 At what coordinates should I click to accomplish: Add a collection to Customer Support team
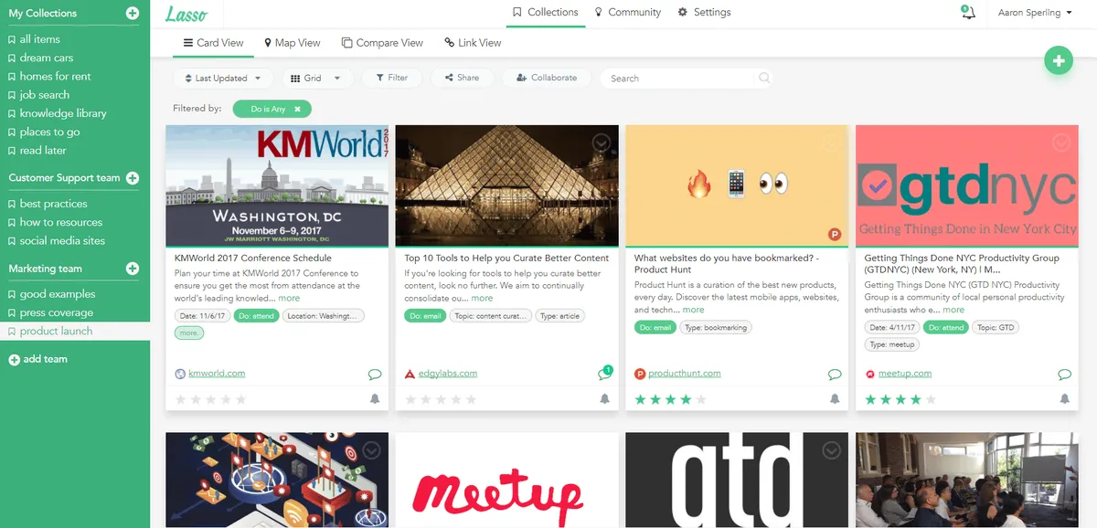pyautogui.click(x=133, y=178)
